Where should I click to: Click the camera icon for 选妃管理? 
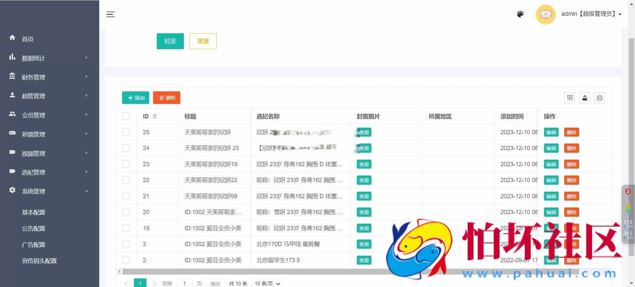12,171
